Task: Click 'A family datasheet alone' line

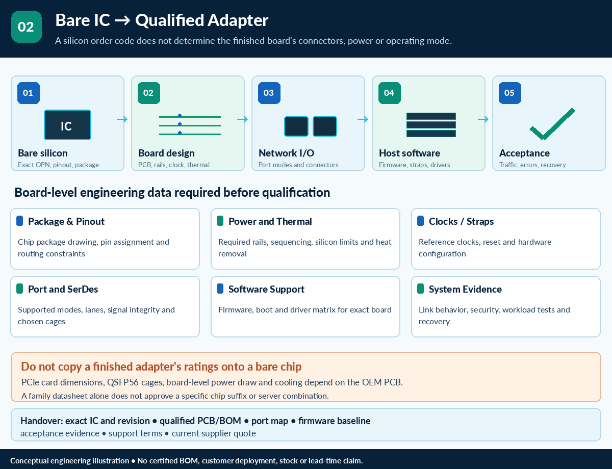Action: point(175,396)
